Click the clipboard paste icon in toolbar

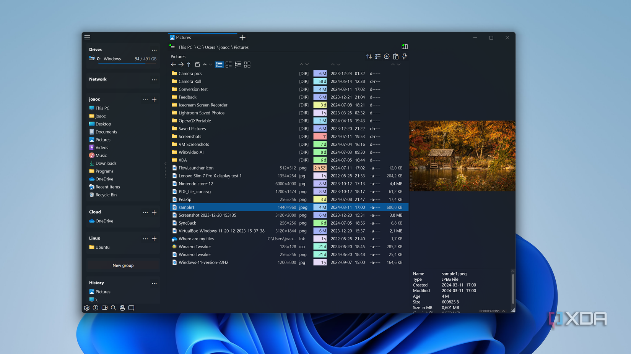[x=396, y=56]
